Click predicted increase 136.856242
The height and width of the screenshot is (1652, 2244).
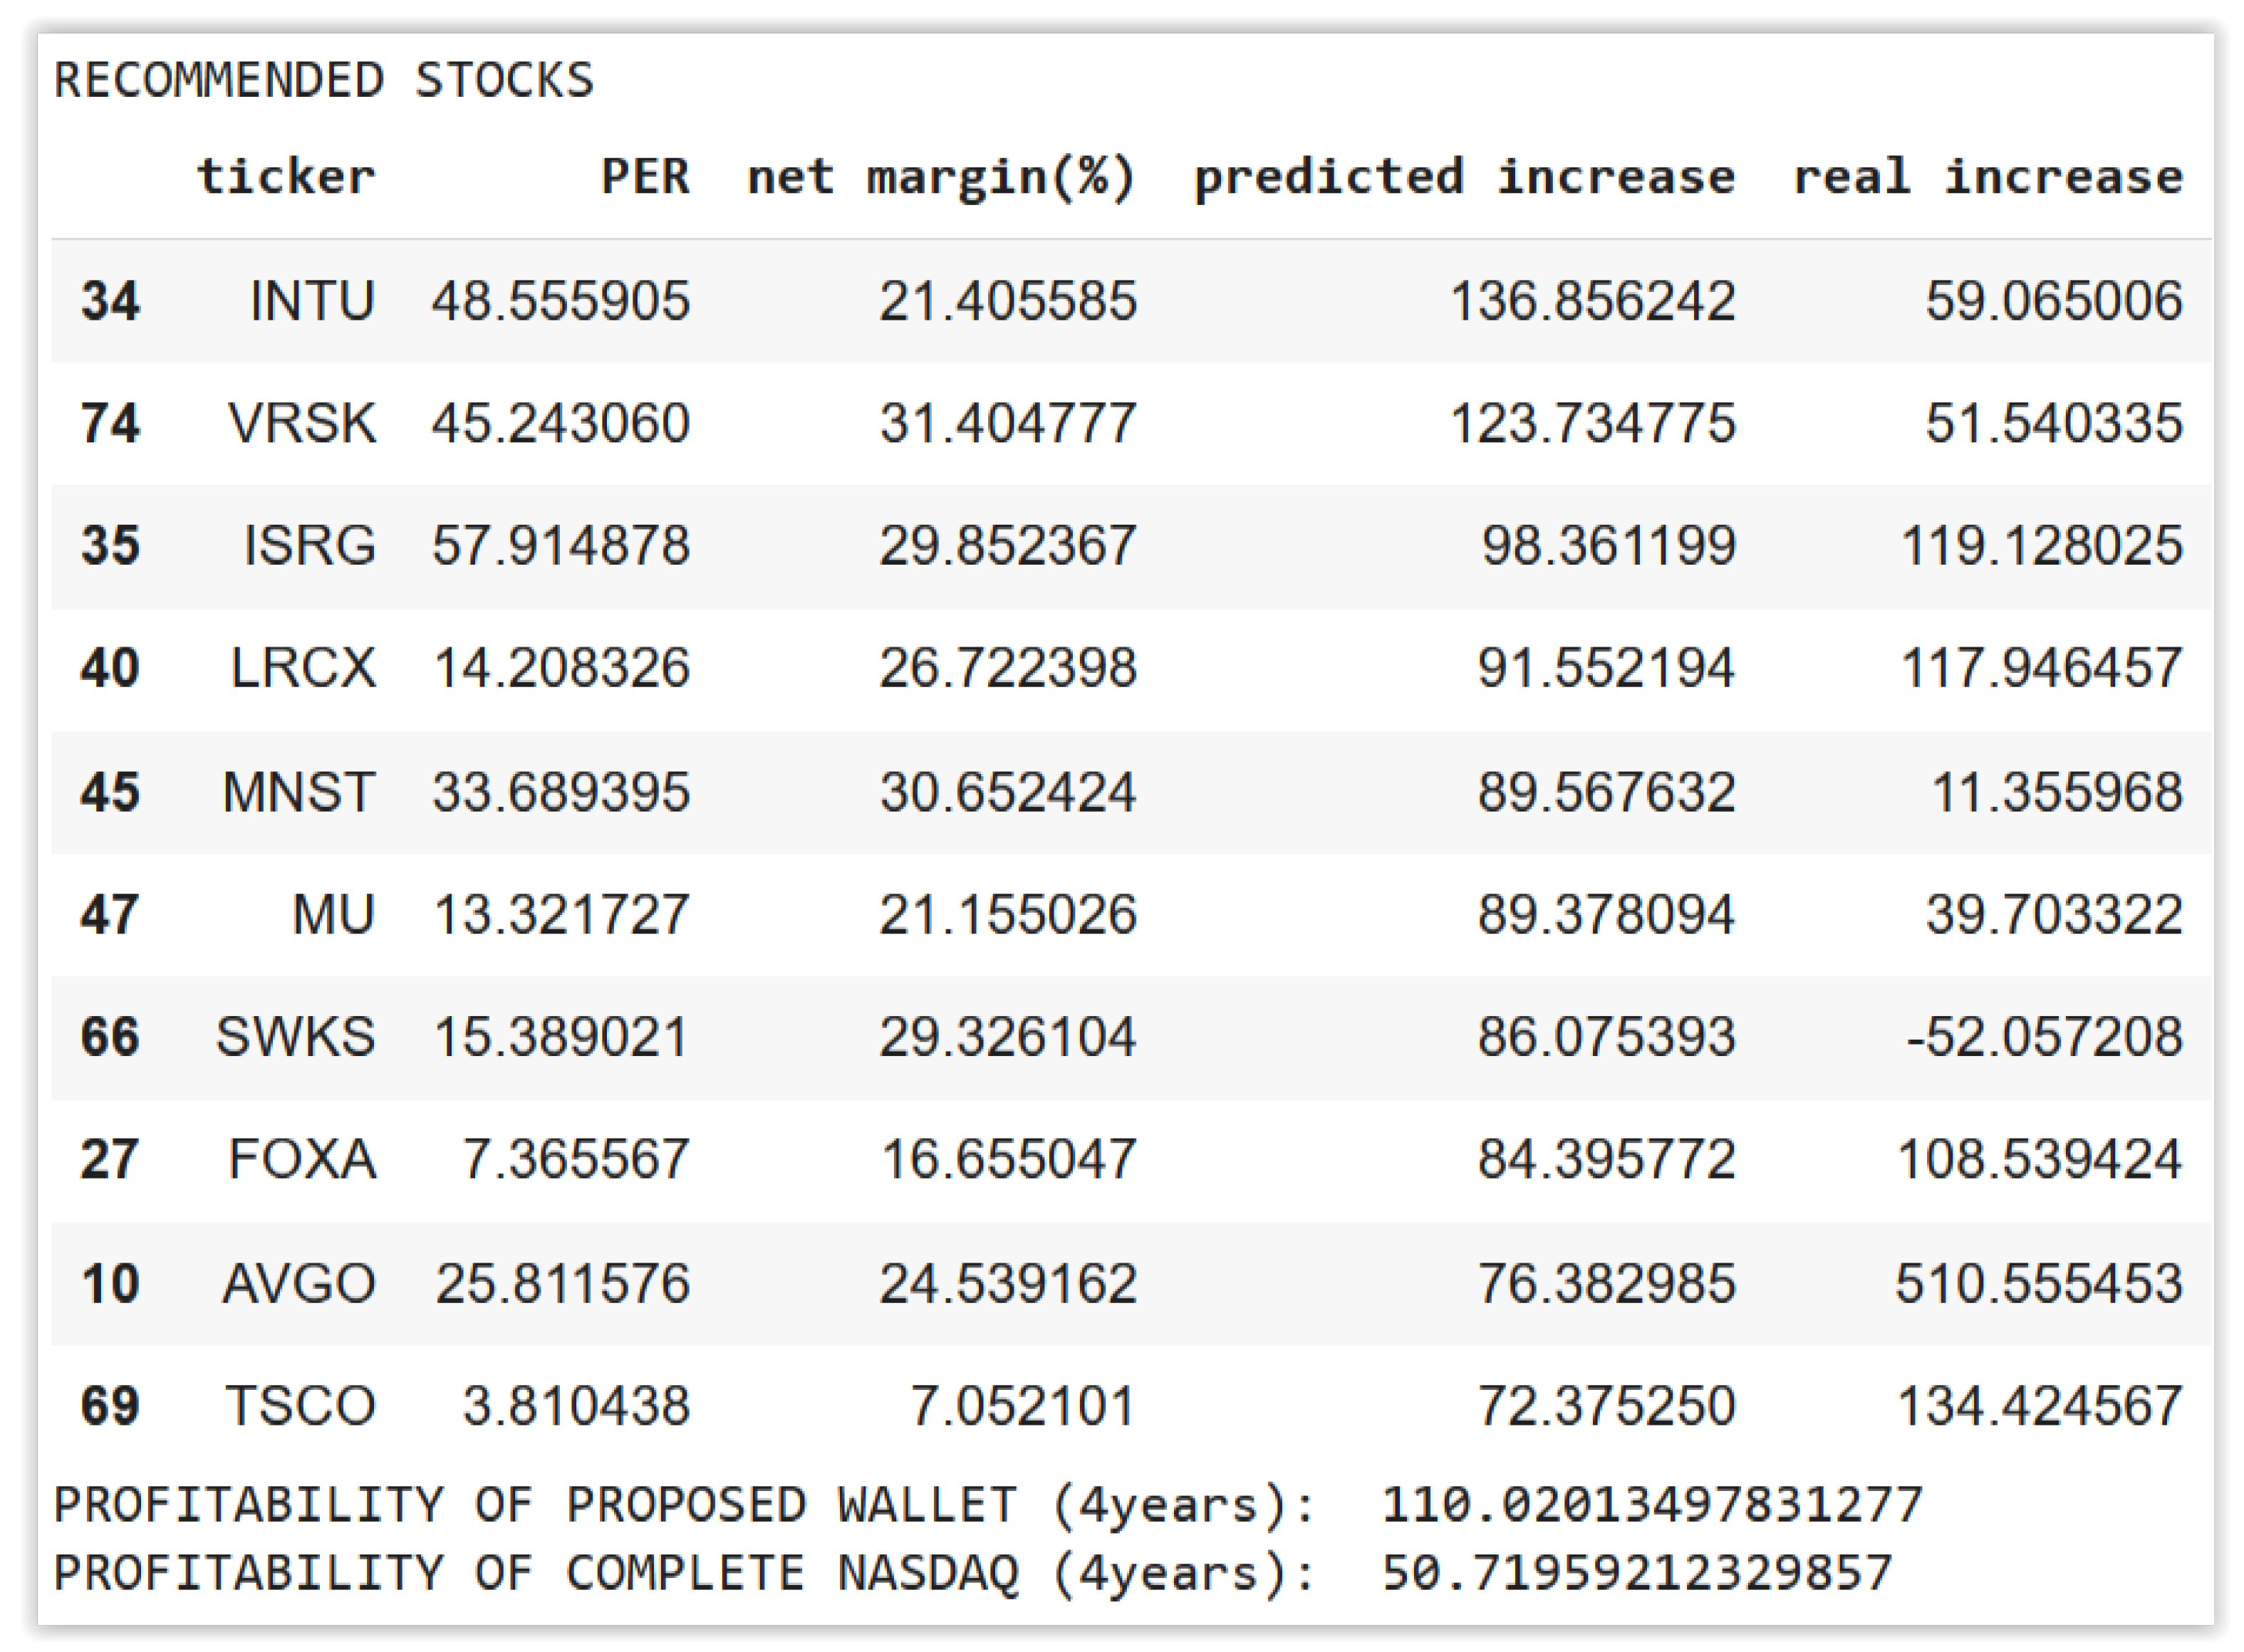[1593, 301]
